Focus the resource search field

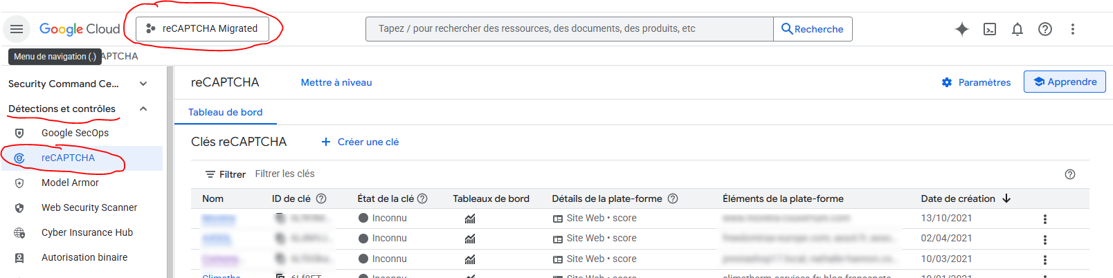point(569,28)
